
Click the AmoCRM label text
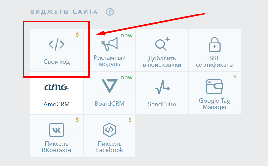point(57,104)
